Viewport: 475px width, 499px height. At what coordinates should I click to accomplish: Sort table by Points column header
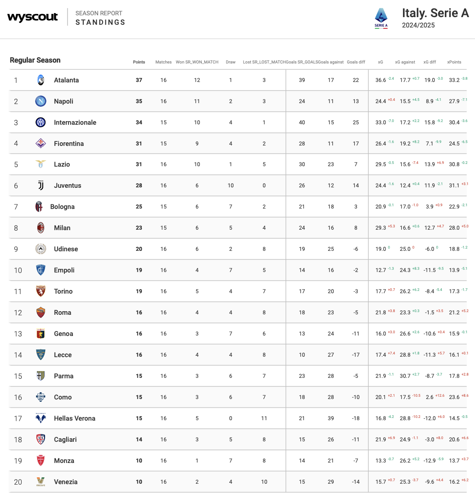139,62
